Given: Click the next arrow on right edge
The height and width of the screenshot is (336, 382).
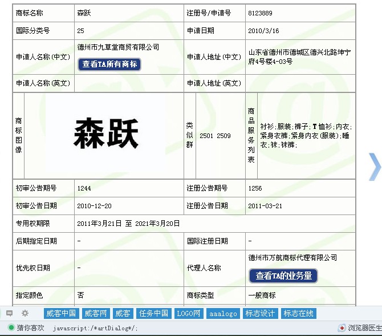Looking at the screenshot, I should [375, 167].
